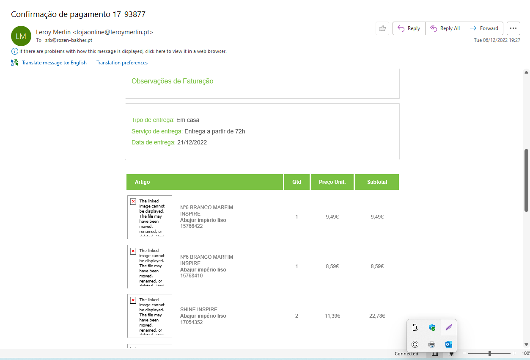Image resolution: width=530 pixels, height=360 pixels.
Task: Click the circular G tray icon
Action: pyautogui.click(x=415, y=344)
